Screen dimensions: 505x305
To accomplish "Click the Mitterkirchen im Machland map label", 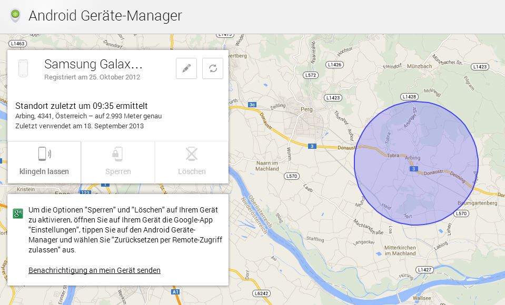I will [400, 251].
